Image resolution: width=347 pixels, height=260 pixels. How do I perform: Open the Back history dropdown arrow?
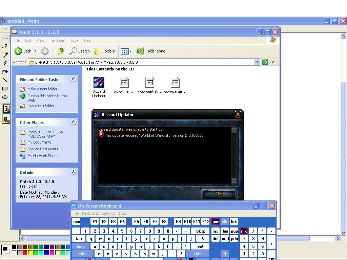pyautogui.click(x=35, y=51)
